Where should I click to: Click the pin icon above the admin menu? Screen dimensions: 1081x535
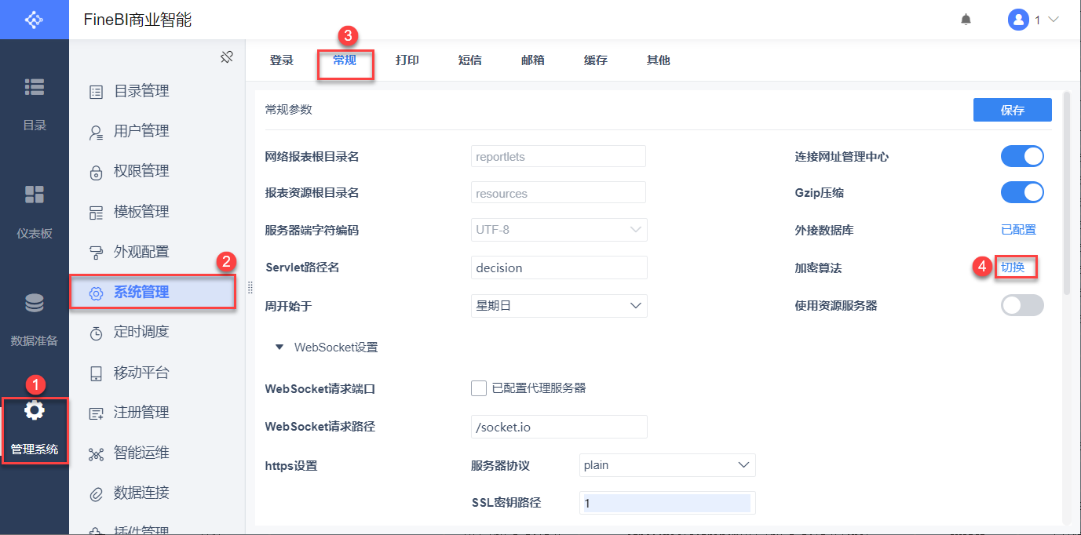tap(226, 56)
